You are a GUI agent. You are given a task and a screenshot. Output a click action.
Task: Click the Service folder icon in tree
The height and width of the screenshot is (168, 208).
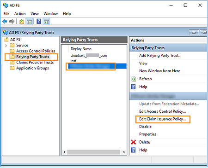(x=12, y=45)
